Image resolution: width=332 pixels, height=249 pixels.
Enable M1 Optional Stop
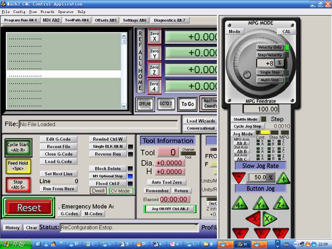coord(108,176)
